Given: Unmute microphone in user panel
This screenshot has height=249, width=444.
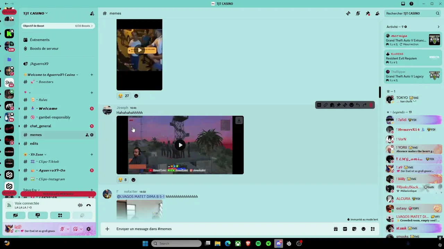Looking at the screenshot, I should [x=62, y=229].
